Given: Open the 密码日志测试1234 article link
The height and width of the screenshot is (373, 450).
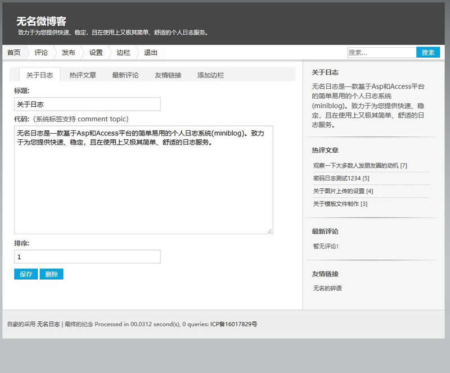Looking at the screenshot, I should tap(341, 178).
